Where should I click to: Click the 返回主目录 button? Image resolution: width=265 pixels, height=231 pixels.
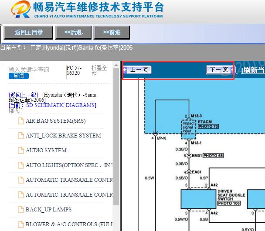(x=28, y=32)
